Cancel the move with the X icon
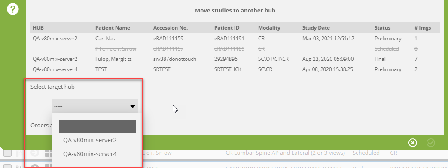Image resolution: width=448 pixels, height=168 pixels. click(413, 143)
